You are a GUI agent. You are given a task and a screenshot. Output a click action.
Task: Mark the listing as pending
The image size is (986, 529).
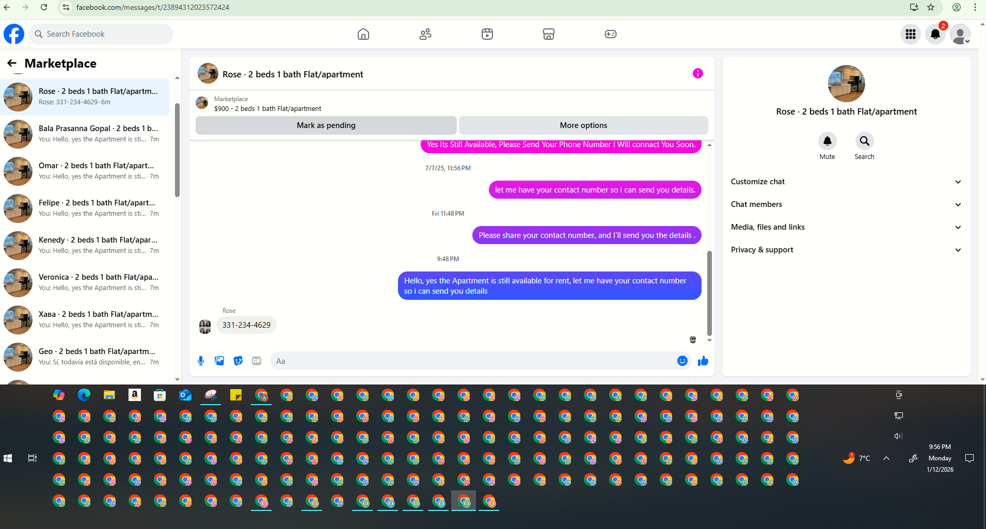(326, 125)
